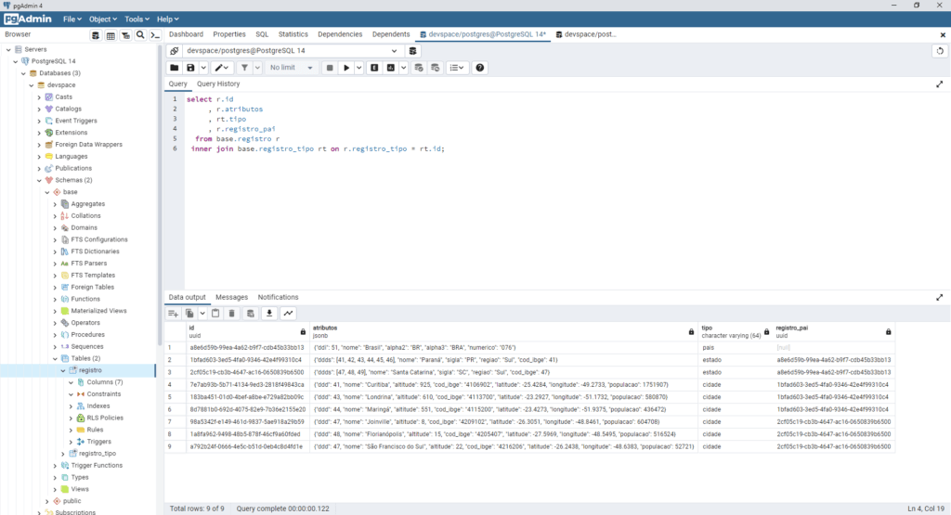Image resolution: width=951 pixels, height=515 pixels.
Task: Open the second devspace/post… query tab
Action: pos(586,34)
